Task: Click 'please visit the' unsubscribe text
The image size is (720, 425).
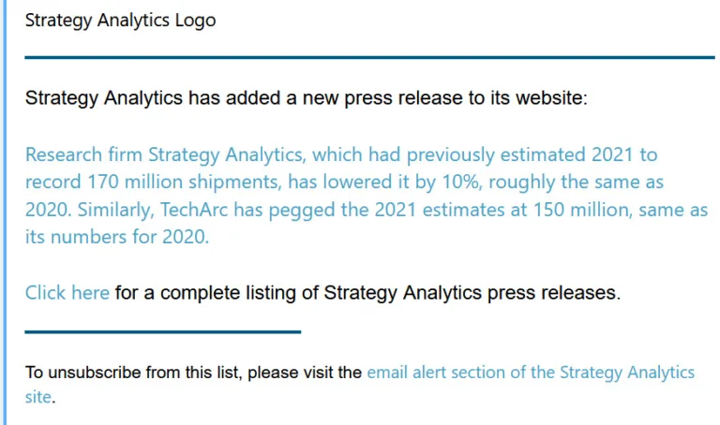Action: point(305,373)
